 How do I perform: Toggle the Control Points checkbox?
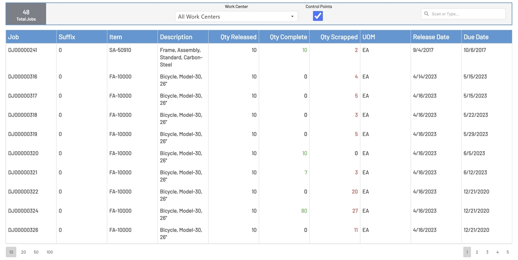[x=318, y=16]
